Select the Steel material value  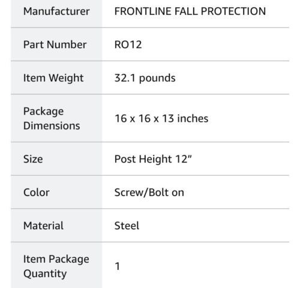pos(127,226)
